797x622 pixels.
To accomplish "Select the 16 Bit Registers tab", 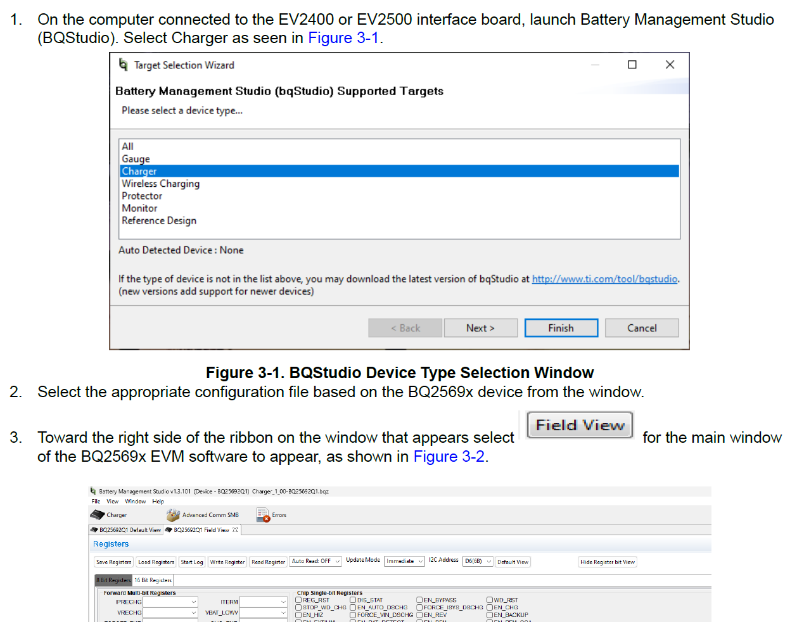I will (x=153, y=580).
